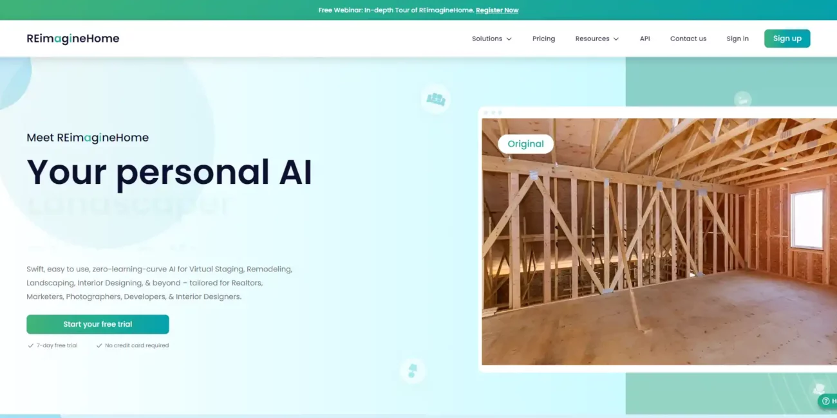Viewport: 837px width, 418px height.
Task: Click the "Your personal AI" headline
Action: (x=169, y=172)
